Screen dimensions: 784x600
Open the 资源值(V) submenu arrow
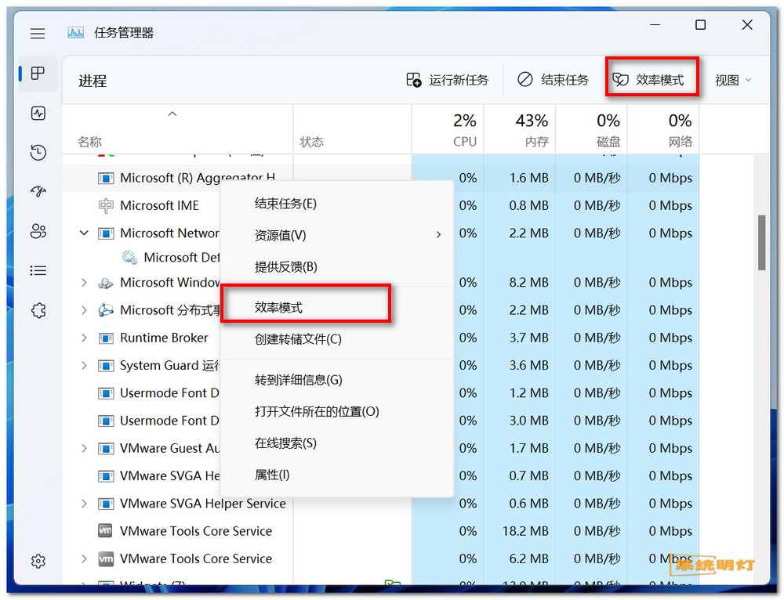click(438, 235)
